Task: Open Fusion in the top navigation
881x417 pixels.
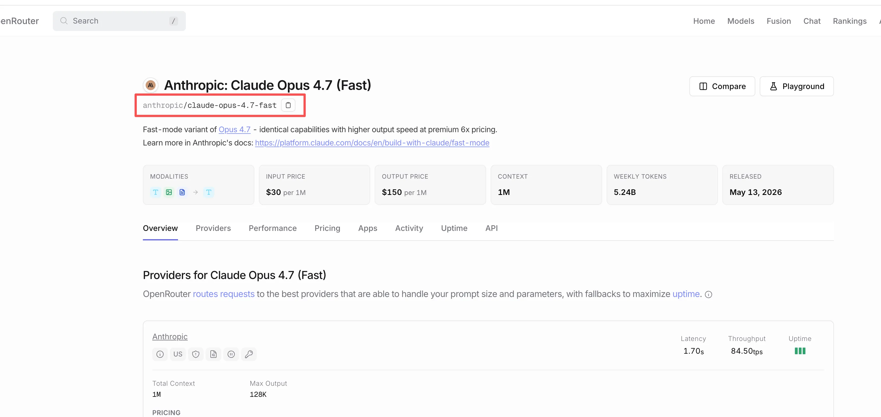Action: click(779, 21)
